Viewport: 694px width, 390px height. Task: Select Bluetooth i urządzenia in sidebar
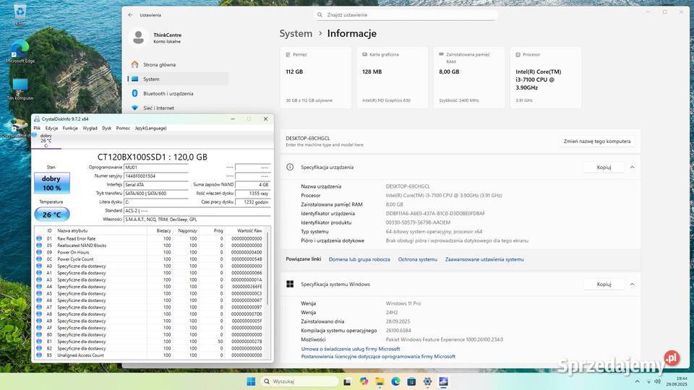[168, 93]
